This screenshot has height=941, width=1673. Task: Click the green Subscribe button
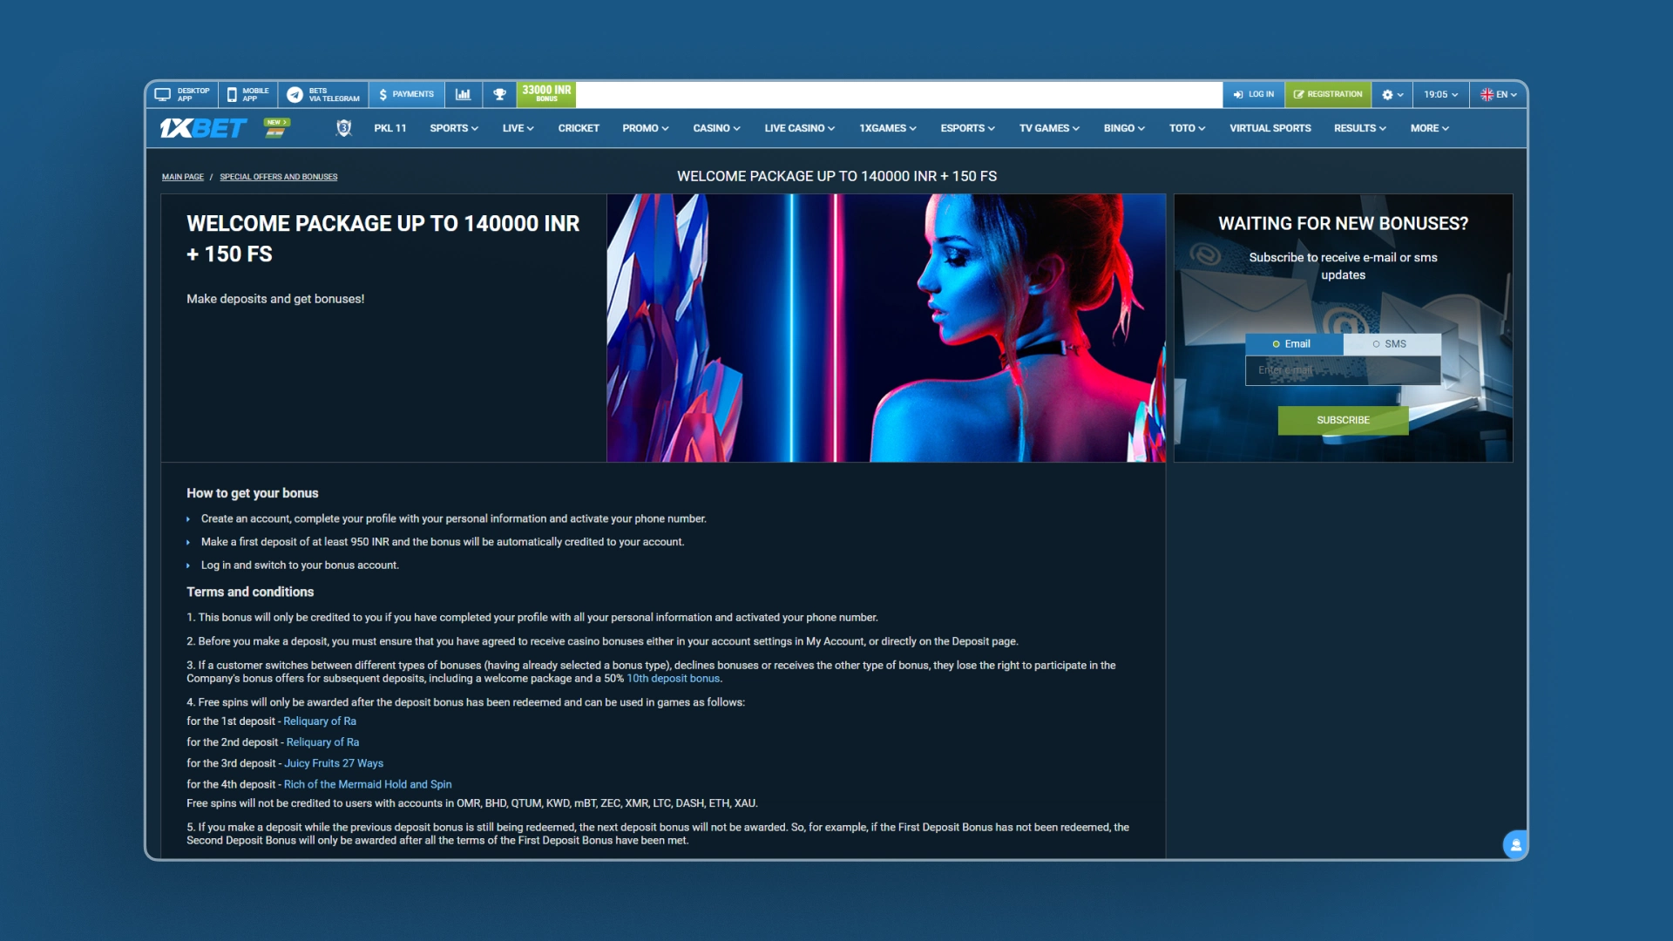[1343, 420]
